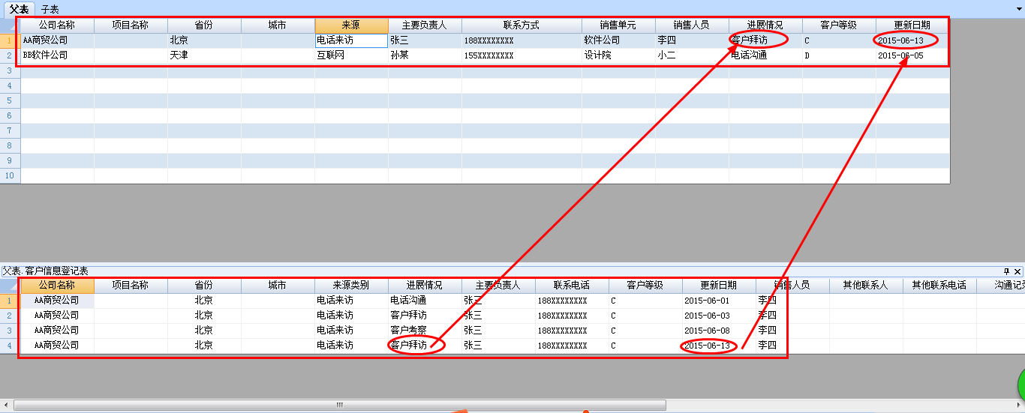This screenshot has height=413, width=1025.
Task: Click the 2015-06-01 date cell
Action: click(x=719, y=301)
